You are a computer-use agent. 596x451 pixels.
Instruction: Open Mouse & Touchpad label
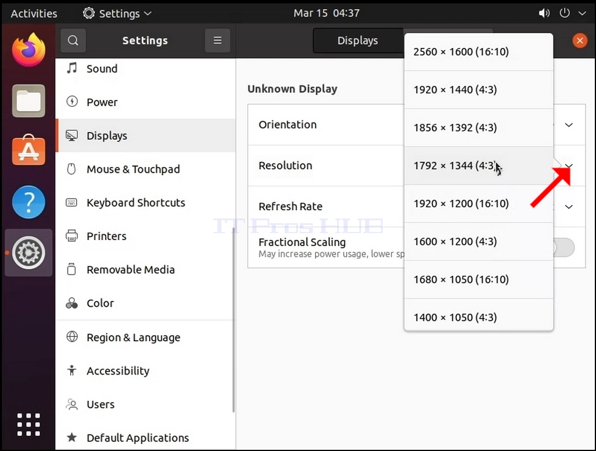tap(133, 169)
